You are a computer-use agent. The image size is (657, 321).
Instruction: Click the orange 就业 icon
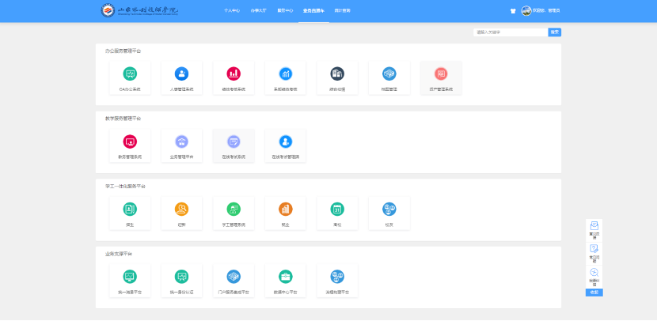point(285,210)
